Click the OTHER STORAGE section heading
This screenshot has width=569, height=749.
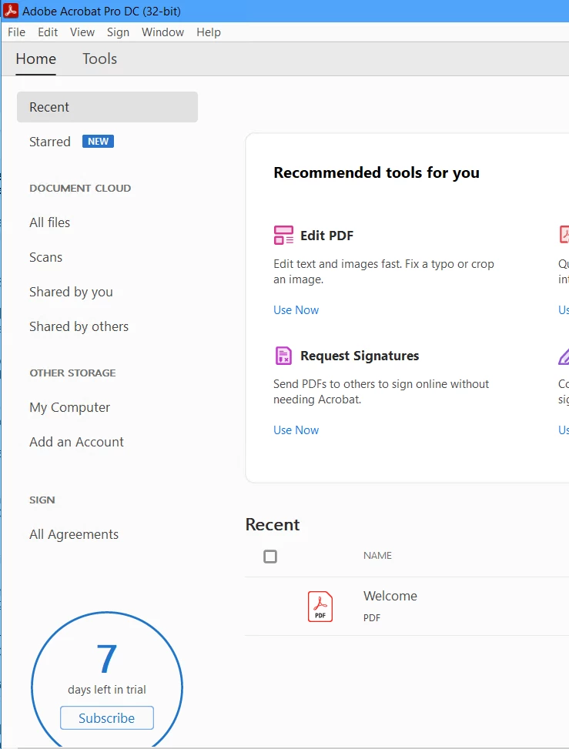click(72, 373)
